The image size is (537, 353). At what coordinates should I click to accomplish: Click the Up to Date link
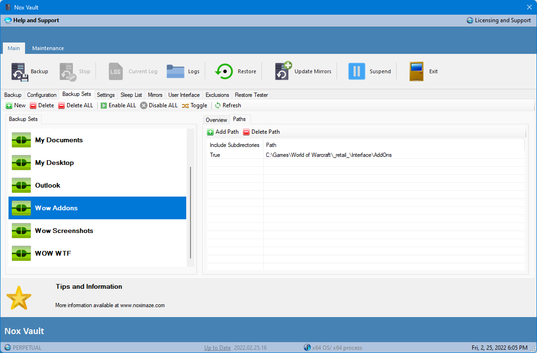click(x=217, y=348)
